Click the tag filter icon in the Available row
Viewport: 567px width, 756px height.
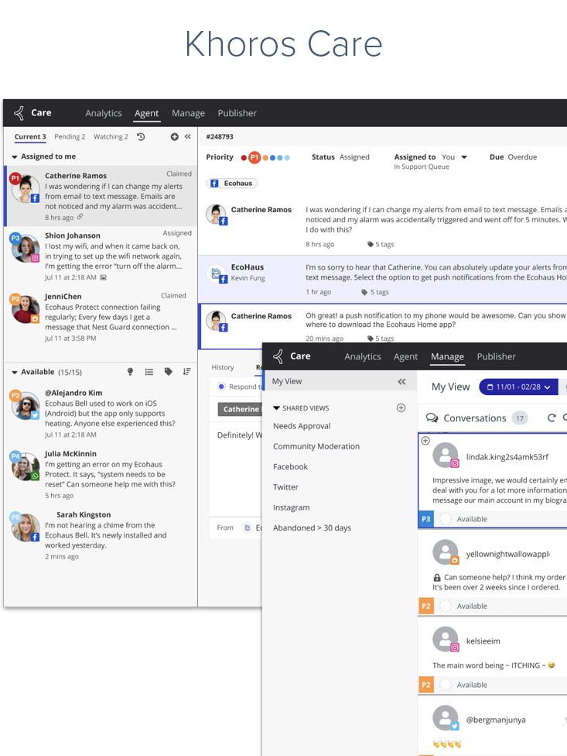pyautogui.click(x=169, y=372)
